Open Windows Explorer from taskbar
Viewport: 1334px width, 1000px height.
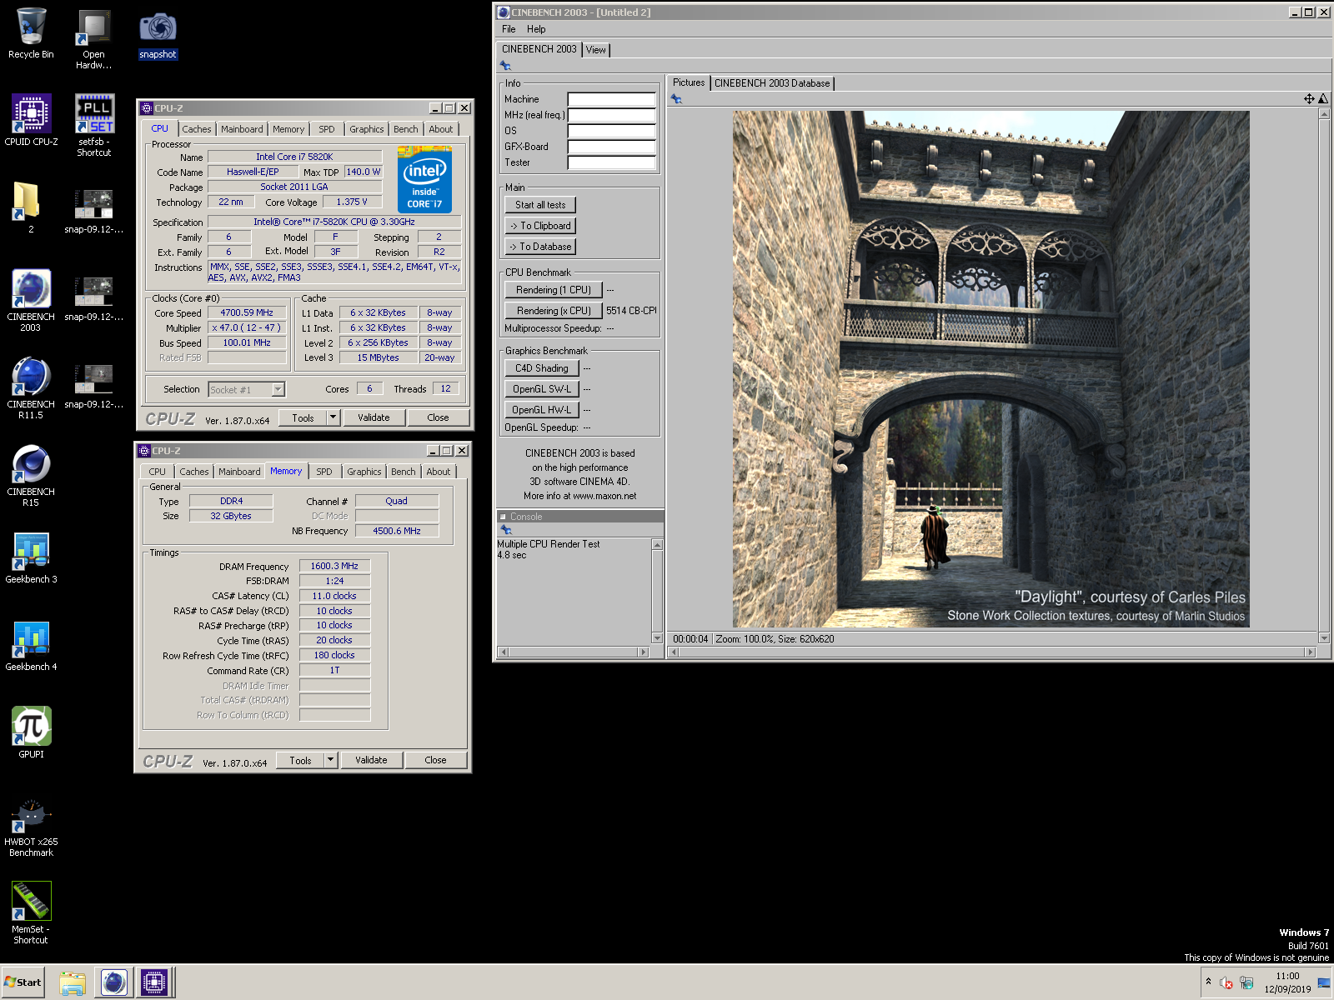pyautogui.click(x=73, y=983)
